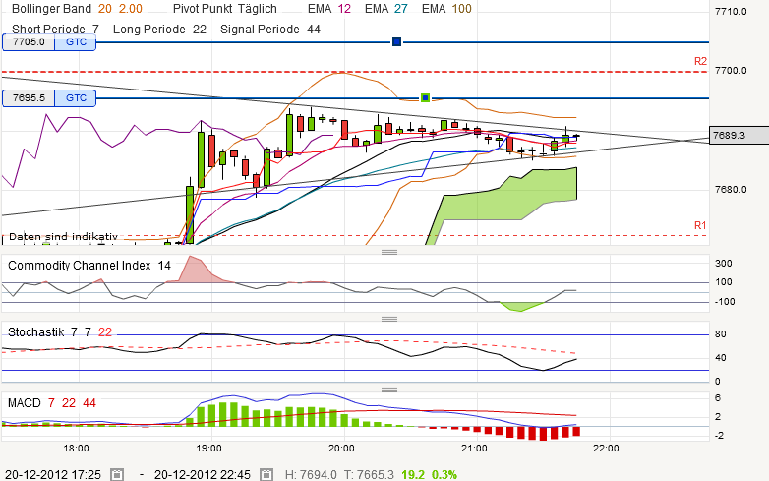769x481 pixels.
Task: Click the EMA 100 period value
Action: click(461, 9)
